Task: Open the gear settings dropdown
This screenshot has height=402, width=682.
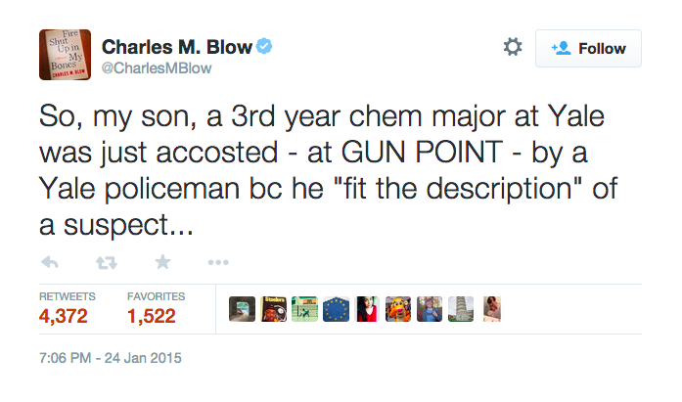Action: pyautogui.click(x=513, y=47)
